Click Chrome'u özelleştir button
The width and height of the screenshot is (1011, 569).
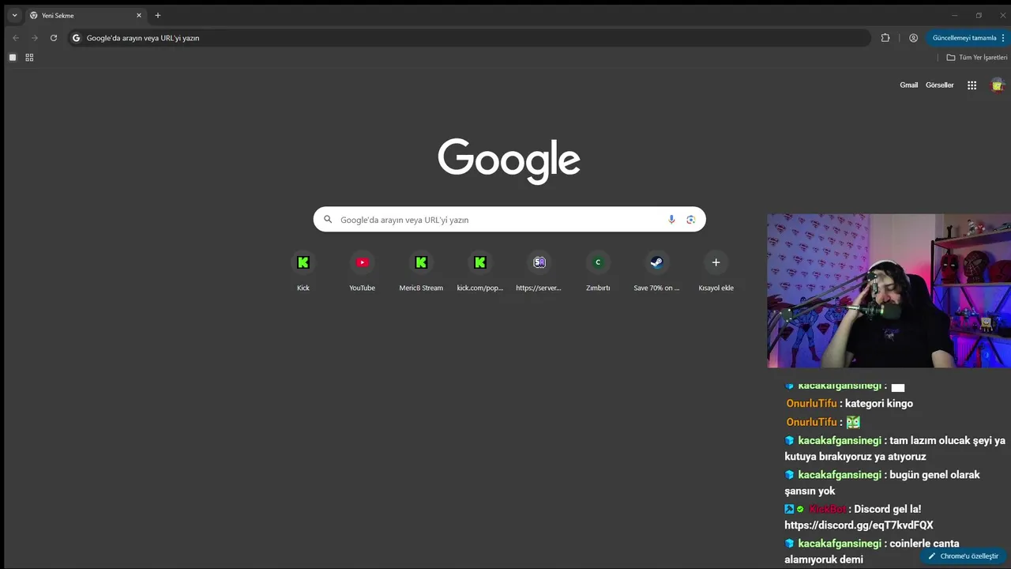point(964,556)
